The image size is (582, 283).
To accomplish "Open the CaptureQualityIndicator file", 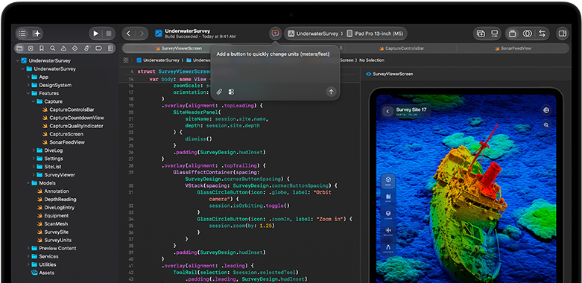I will pos(72,126).
